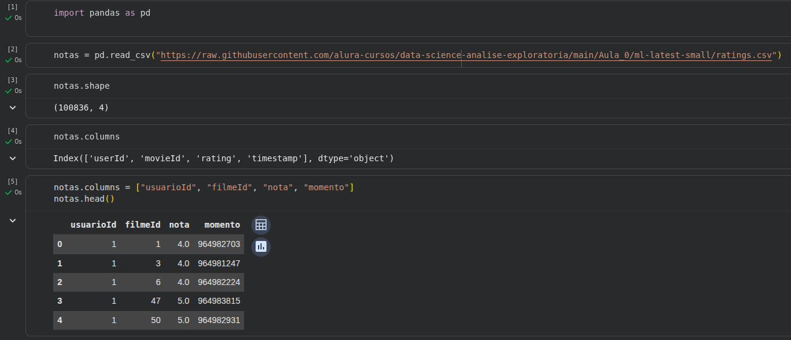Open the ratings.csv GitHub URL link
Image resolution: width=791 pixels, height=340 pixels.
[x=467, y=56]
